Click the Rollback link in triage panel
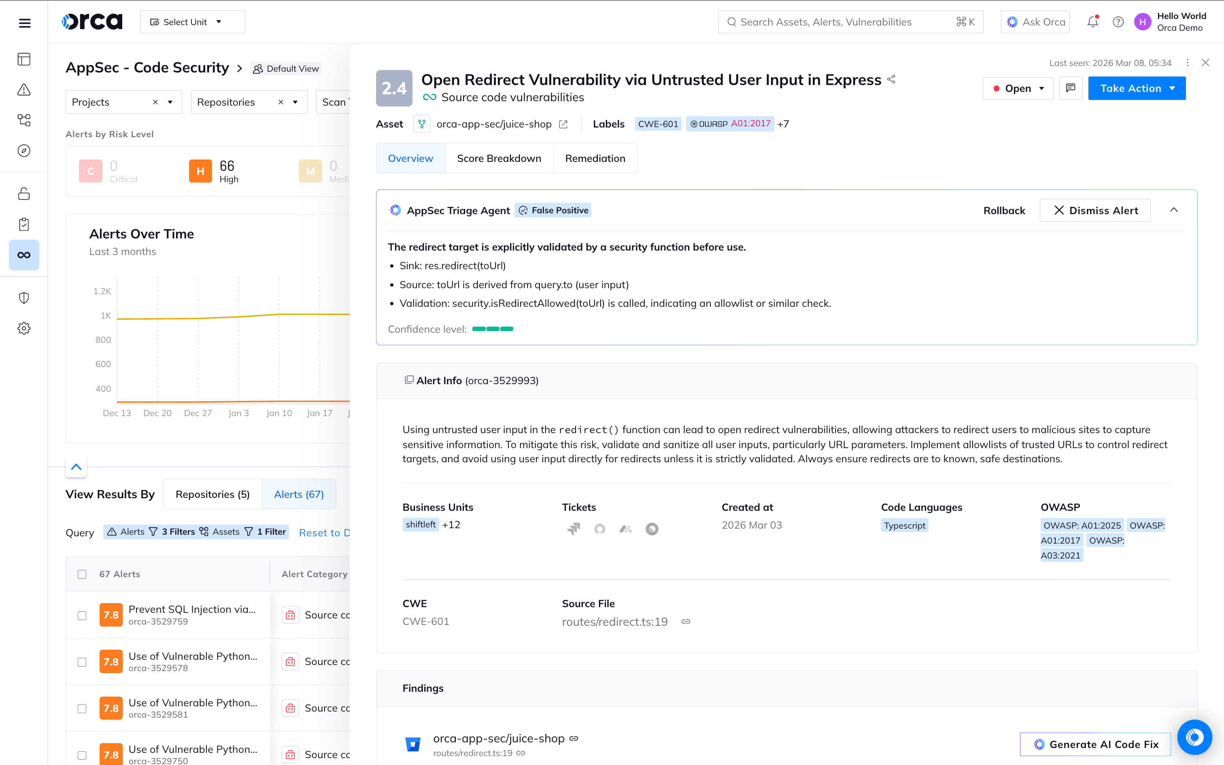The image size is (1224, 765). click(1004, 210)
